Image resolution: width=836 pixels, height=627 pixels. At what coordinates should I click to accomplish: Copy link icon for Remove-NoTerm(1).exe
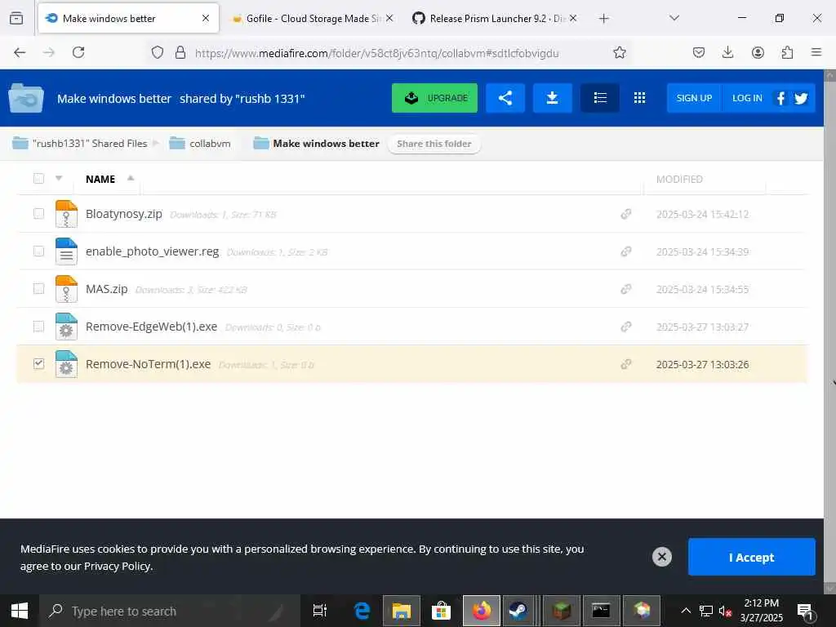tap(626, 364)
